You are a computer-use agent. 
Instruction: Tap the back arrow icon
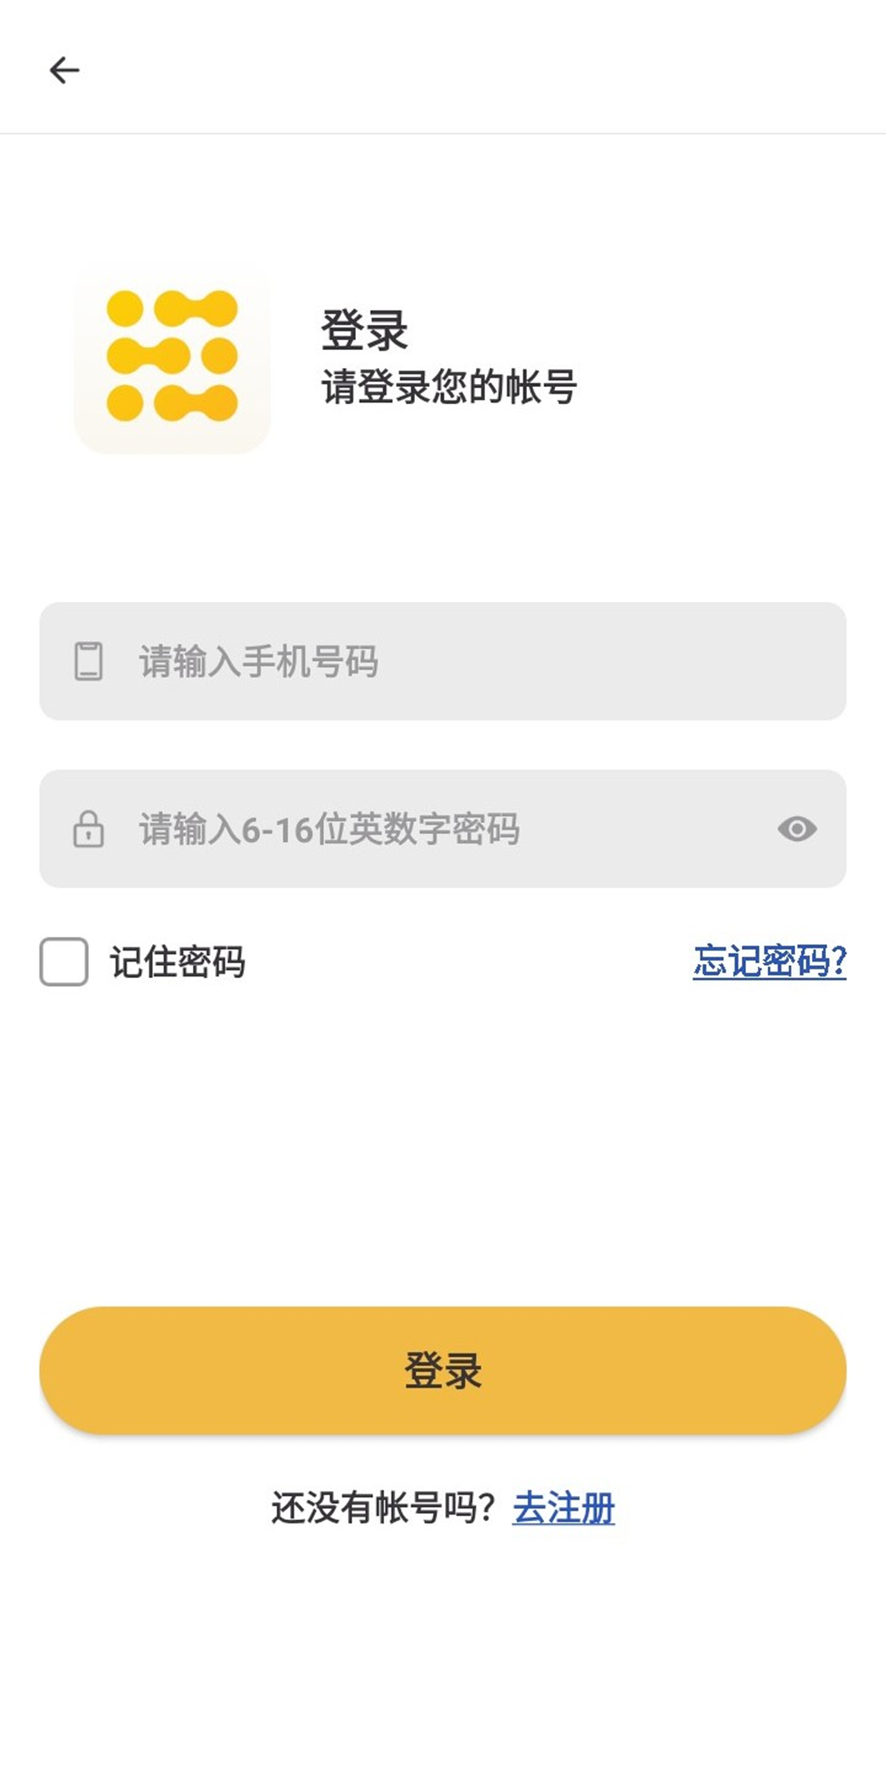pos(64,70)
